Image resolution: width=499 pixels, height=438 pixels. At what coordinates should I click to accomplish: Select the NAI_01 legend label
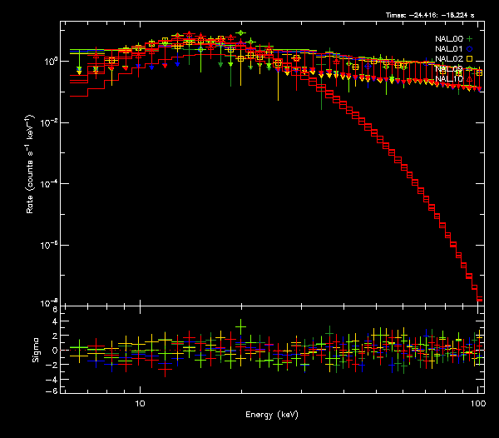tap(448, 49)
